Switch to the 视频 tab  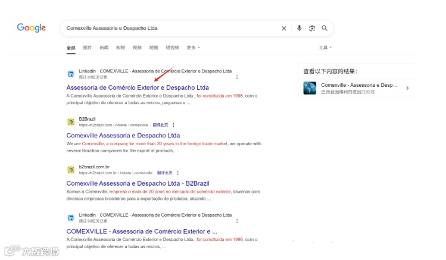pyautogui.click(x=137, y=48)
